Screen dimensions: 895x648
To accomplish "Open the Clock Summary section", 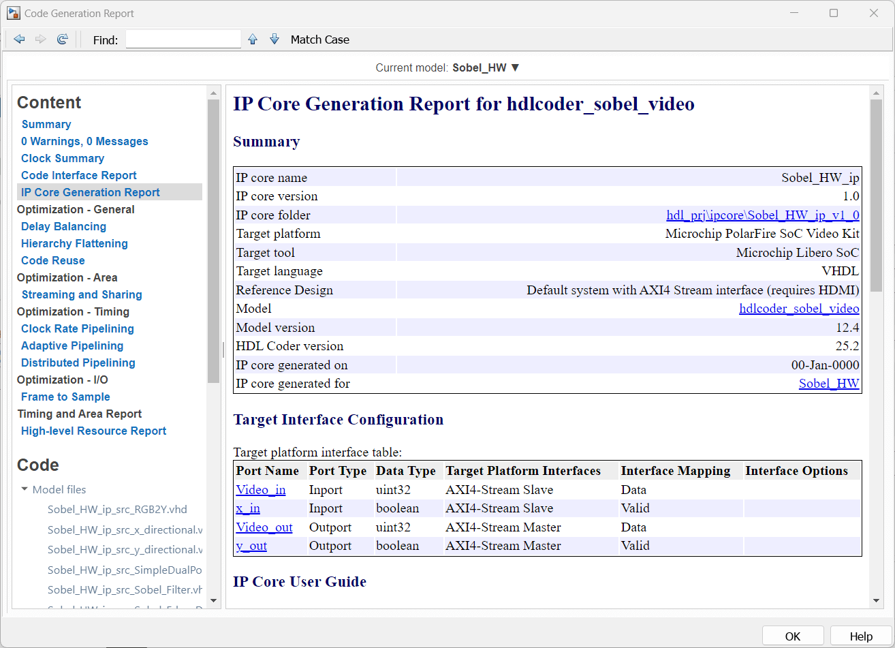I will point(63,158).
